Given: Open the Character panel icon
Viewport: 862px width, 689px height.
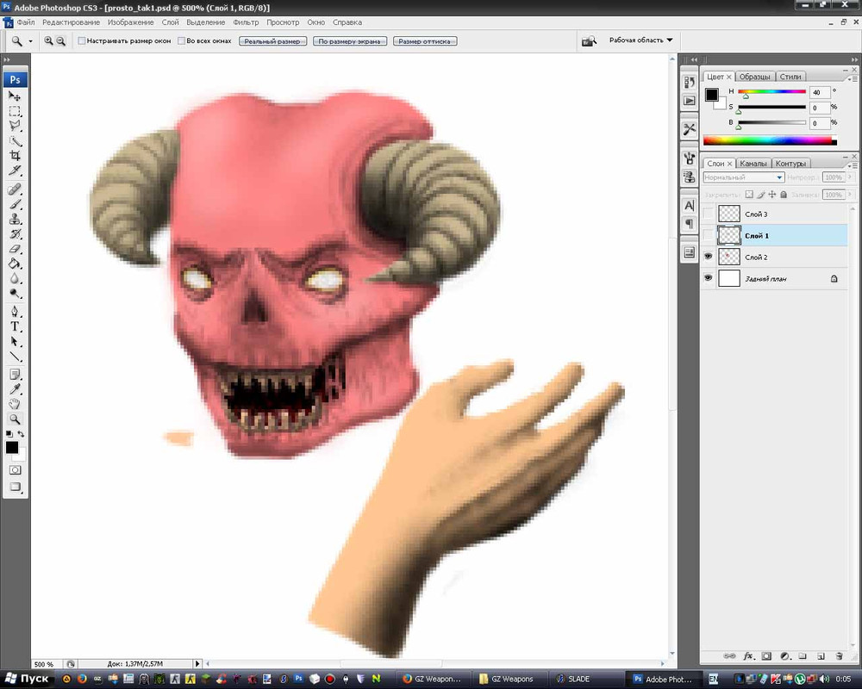Looking at the screenshot, I should tap(690, 206).
